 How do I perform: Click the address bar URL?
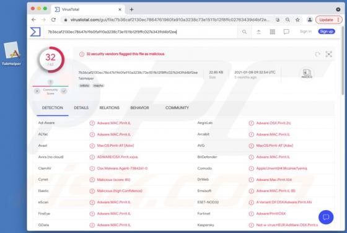(x=170, y=20)
